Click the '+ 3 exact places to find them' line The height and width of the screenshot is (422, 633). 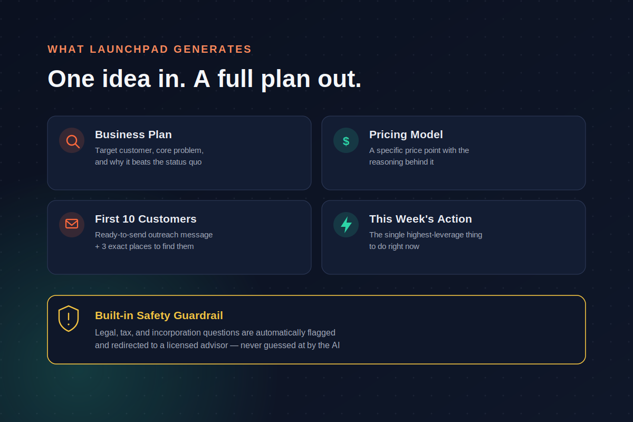[x=145, y=246]
